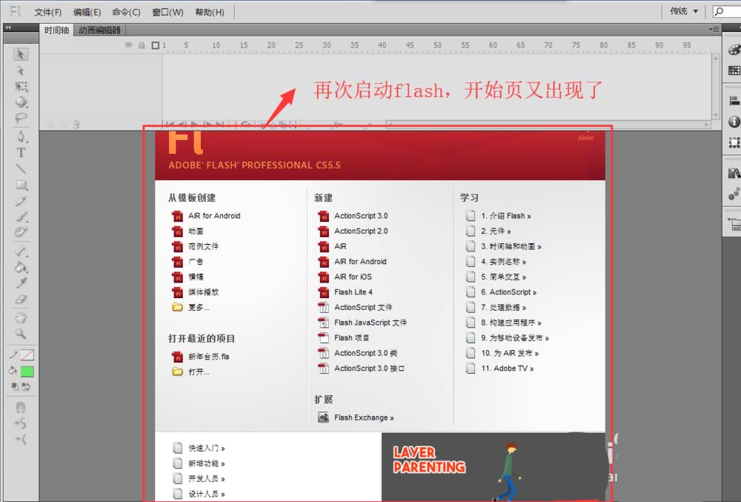Open the 命令(C) menu
This screenshot has height=502, width=741.
pos(126,12)
